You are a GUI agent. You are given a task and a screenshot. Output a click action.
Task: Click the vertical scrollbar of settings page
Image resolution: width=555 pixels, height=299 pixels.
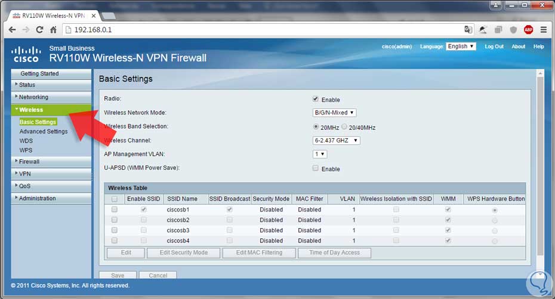(x=540, y=166)
